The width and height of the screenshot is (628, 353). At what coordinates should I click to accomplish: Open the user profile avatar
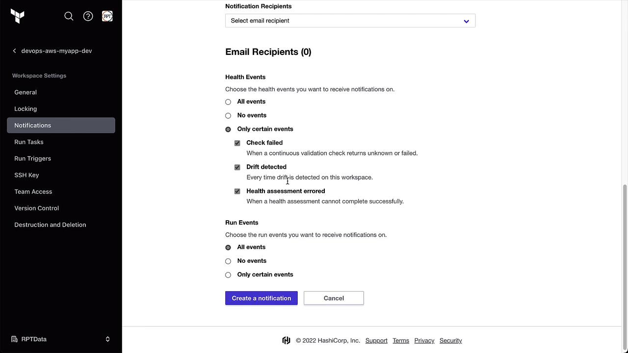coord(107,16)
